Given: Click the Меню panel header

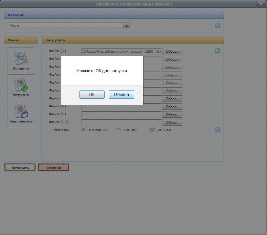Looking at the screenshot, I should coord(21,40).
